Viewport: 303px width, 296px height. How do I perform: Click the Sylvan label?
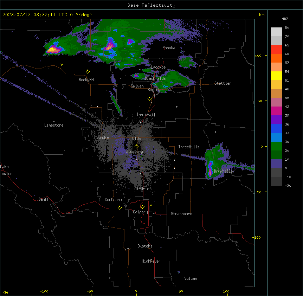tap(137, 86)
